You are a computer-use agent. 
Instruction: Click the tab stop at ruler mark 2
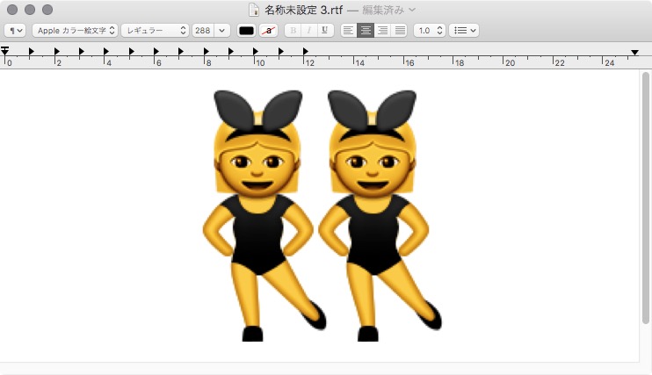[x=56, y=51]
